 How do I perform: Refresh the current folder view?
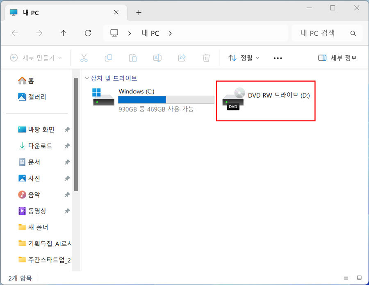click(88, 33)
